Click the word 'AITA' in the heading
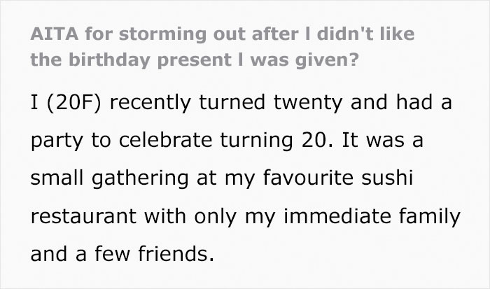This screenshot has width=490, height=289. [x=55, y=34]
